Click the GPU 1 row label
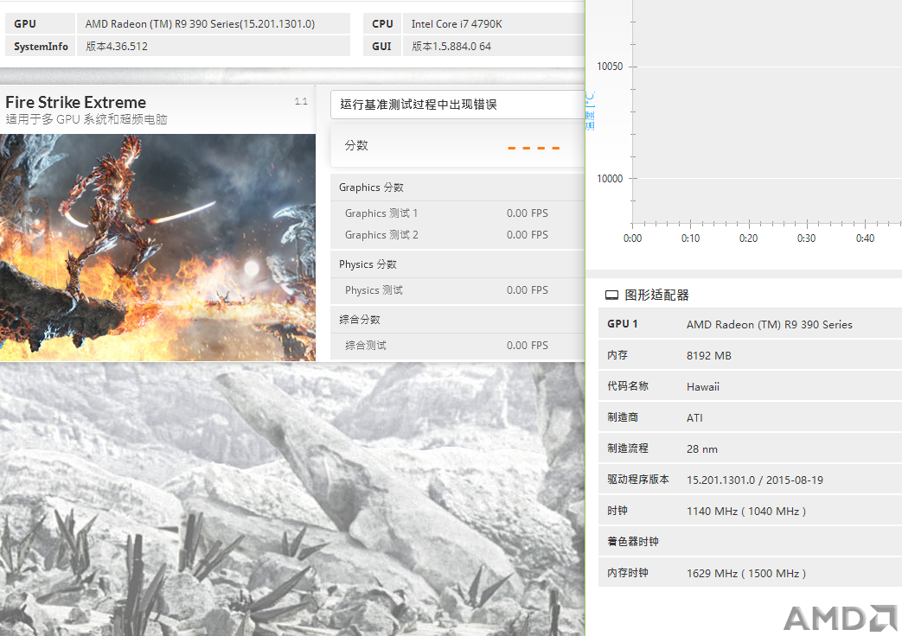The height and width of the screenshot is (636, 902). point(623,324)
